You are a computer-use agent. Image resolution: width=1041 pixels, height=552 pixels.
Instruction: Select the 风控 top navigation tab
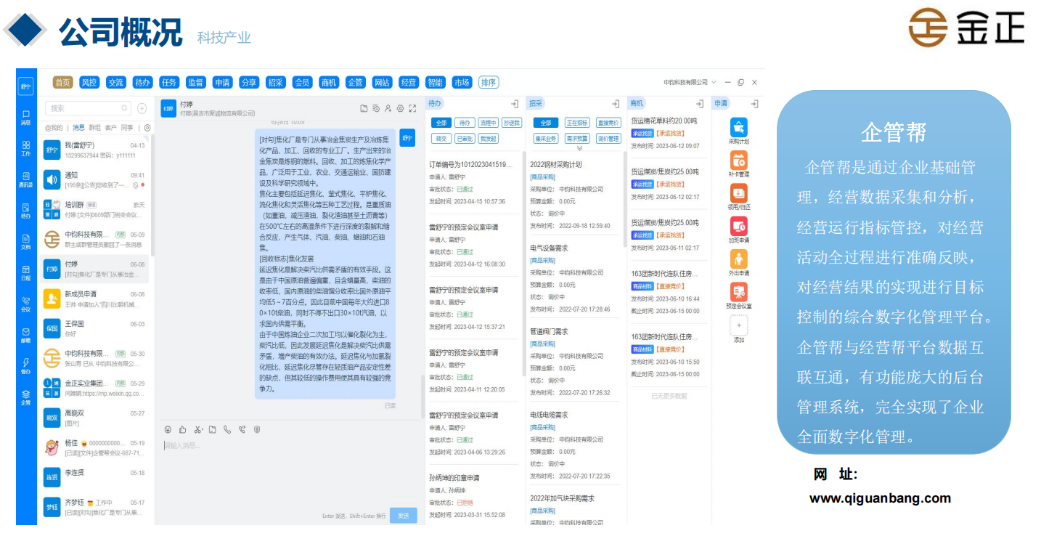[89, 83]
